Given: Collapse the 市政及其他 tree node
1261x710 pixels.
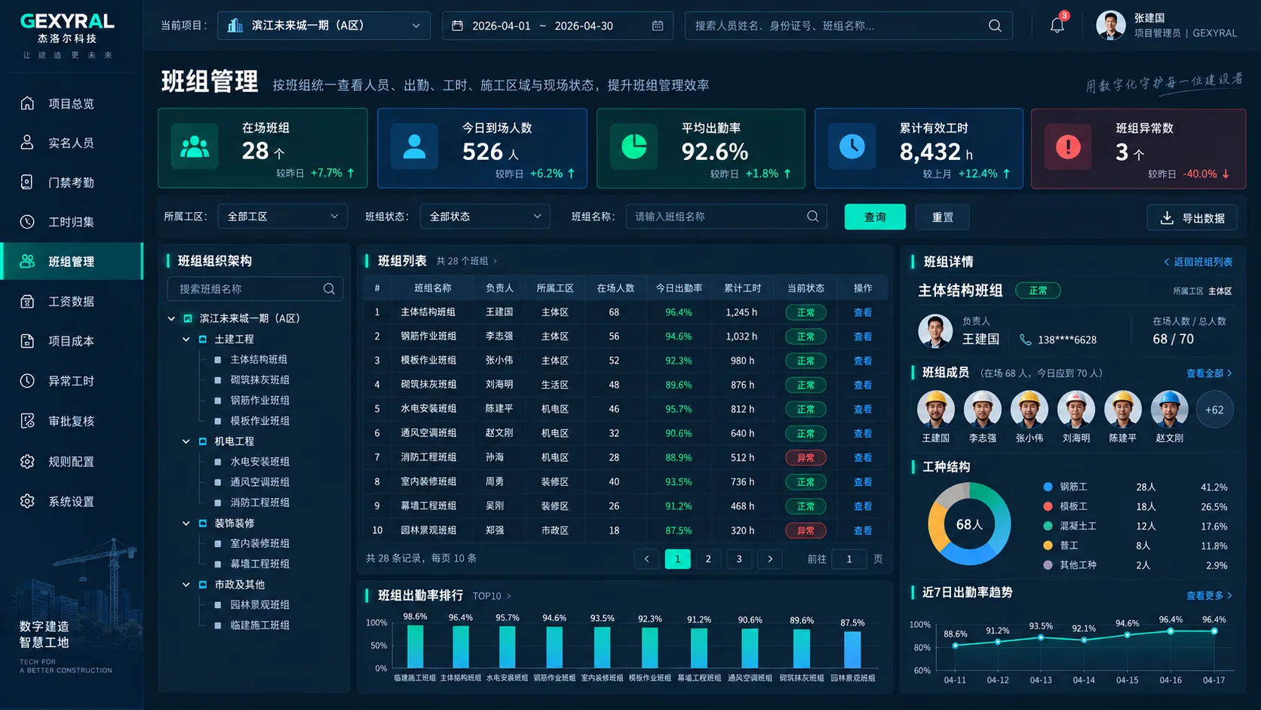Looking at the screenshot, I should [x=186, y=584].
